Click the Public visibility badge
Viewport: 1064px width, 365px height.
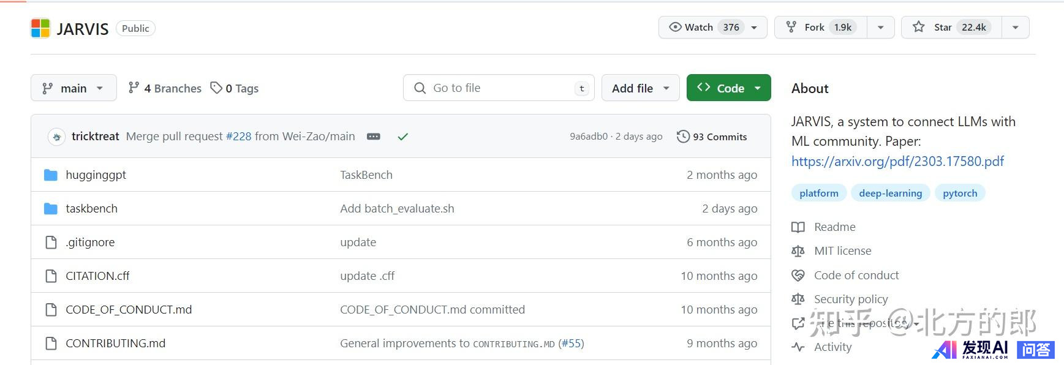[135, 28]
